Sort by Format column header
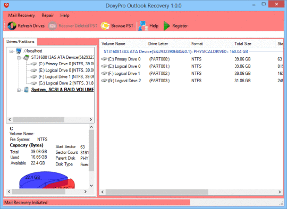Screen dimensions: 287x209 [x=210, y=43]
